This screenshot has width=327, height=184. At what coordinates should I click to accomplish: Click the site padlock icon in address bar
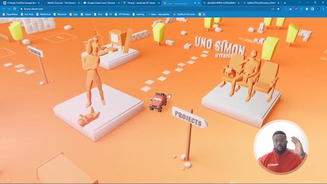21,9
